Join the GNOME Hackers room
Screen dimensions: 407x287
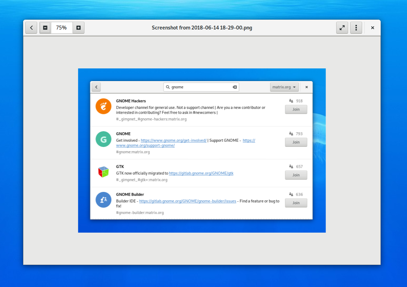pyautogui.click(x=296, y=109)
